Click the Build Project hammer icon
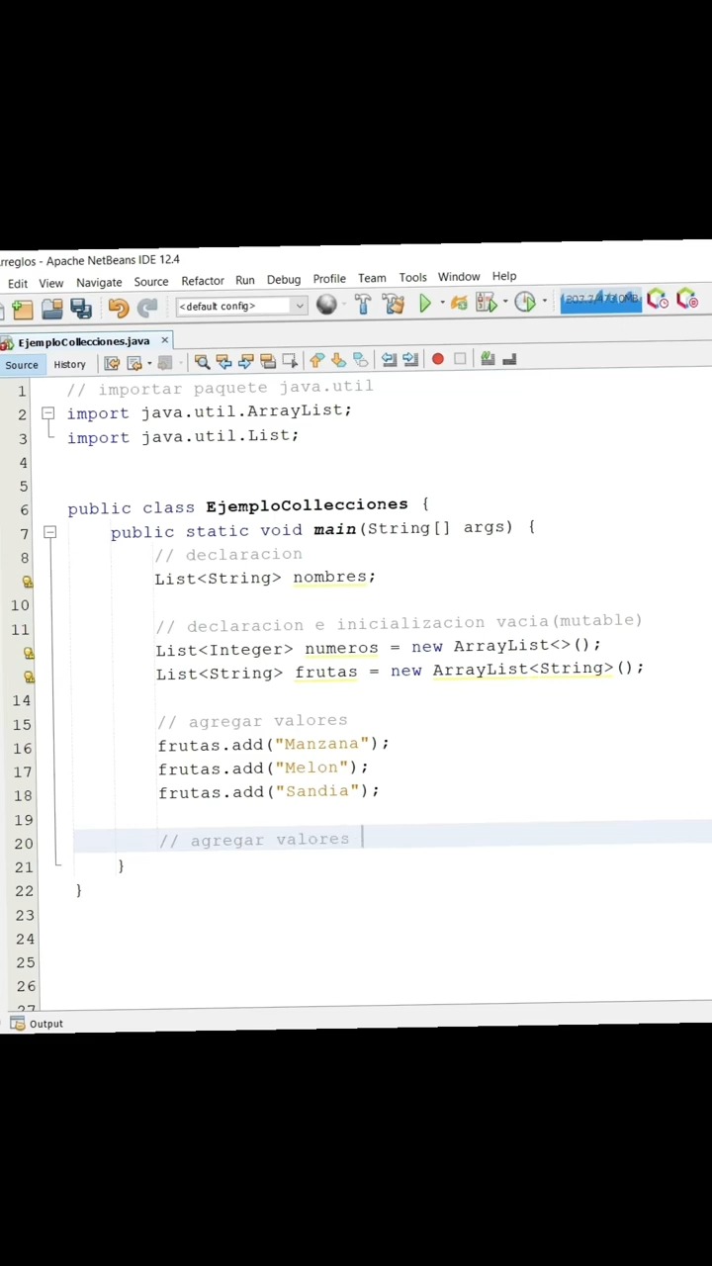Viewport: 712px width, 1266px height. (363, 305)
